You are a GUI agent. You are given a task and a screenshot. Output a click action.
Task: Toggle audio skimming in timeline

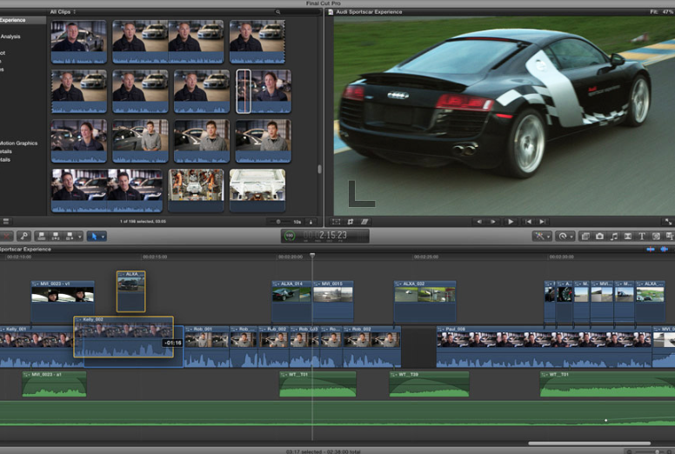tap(665, 249)
